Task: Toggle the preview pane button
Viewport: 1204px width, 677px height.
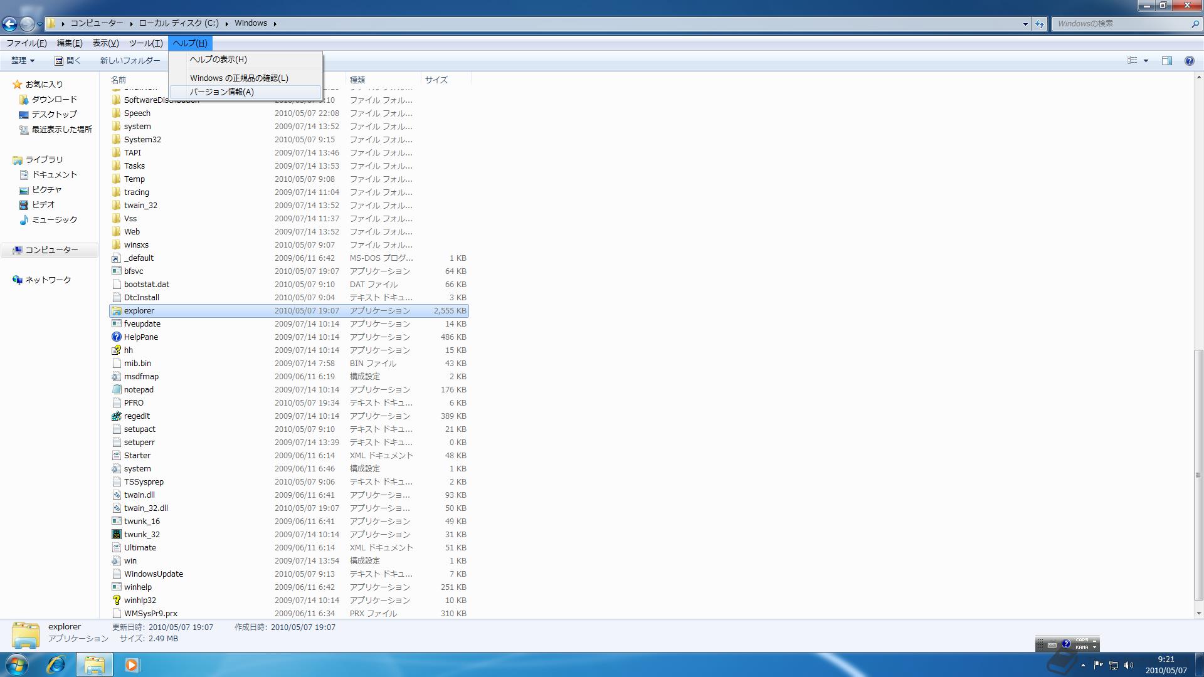Action: [1166, 61]
